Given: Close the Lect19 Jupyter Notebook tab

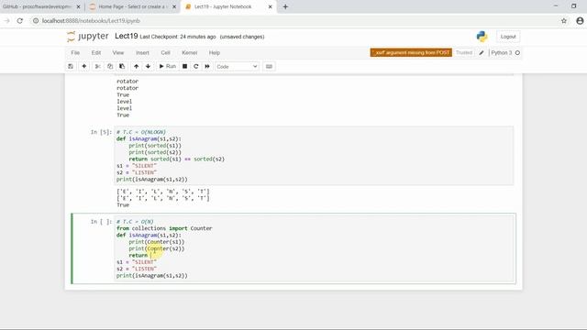Looking at the screenshot, I should 270,6.
